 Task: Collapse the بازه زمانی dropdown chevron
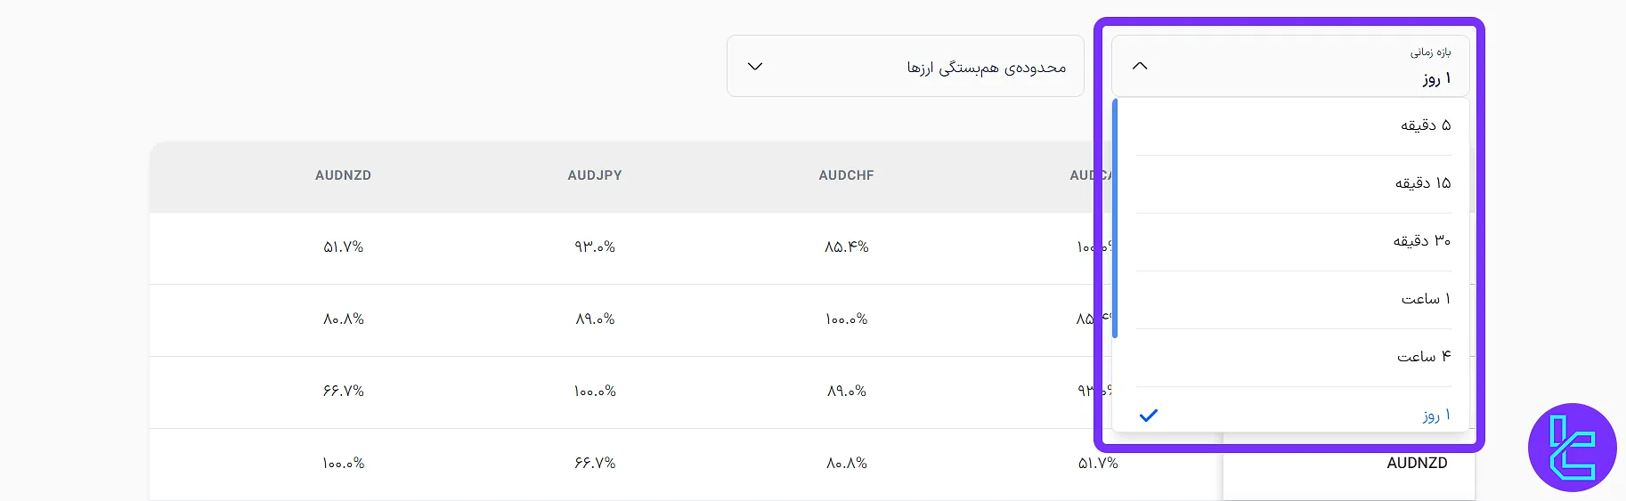[1140, 66]
